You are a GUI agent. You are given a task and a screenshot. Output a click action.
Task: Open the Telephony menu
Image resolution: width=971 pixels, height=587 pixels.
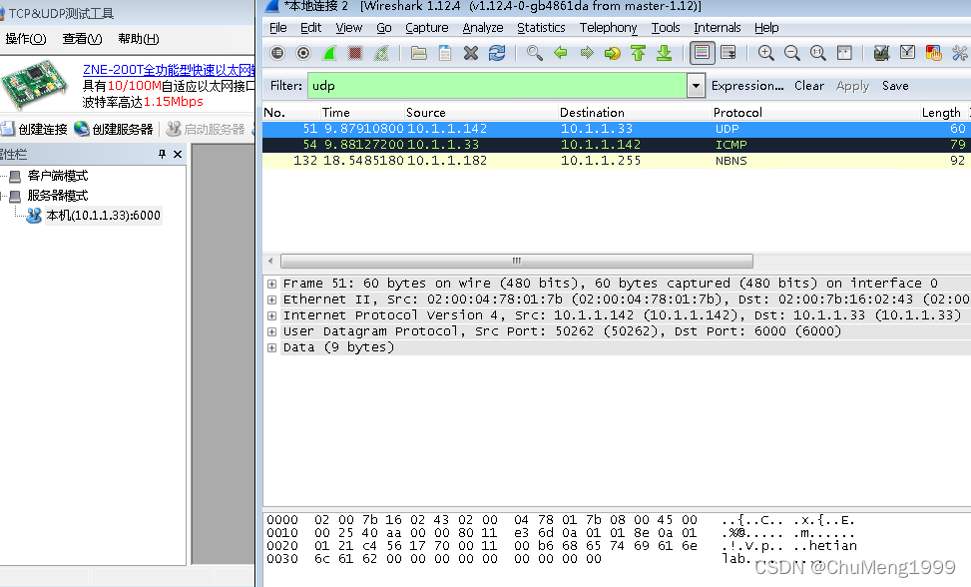tap(608, 28)
